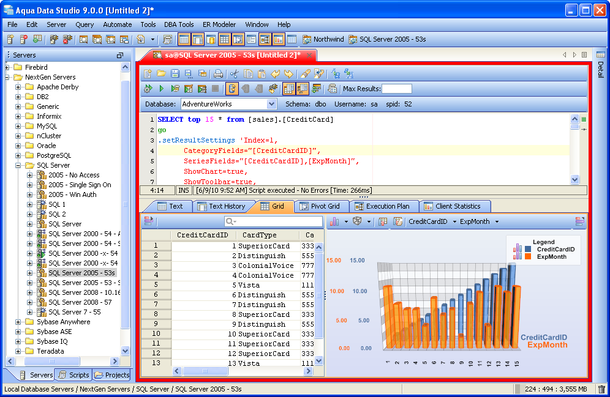The image size is (610, 397).
Task: Toggle the highlighted auto-commit button in query toolbar
Action: point(232,89)
